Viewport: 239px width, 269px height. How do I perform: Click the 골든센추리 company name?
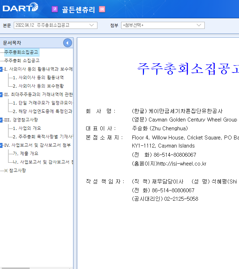click(x=78, y=10)
